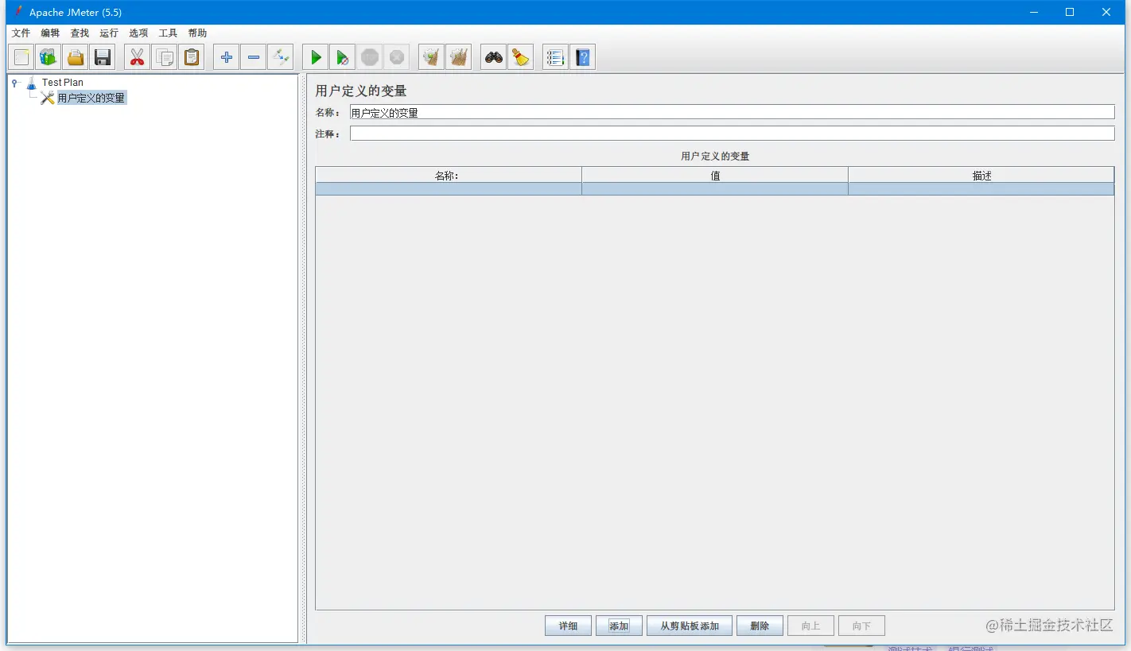Click the 值 column header
This screenshot has width=1131, height=651.
pos(715,176)
